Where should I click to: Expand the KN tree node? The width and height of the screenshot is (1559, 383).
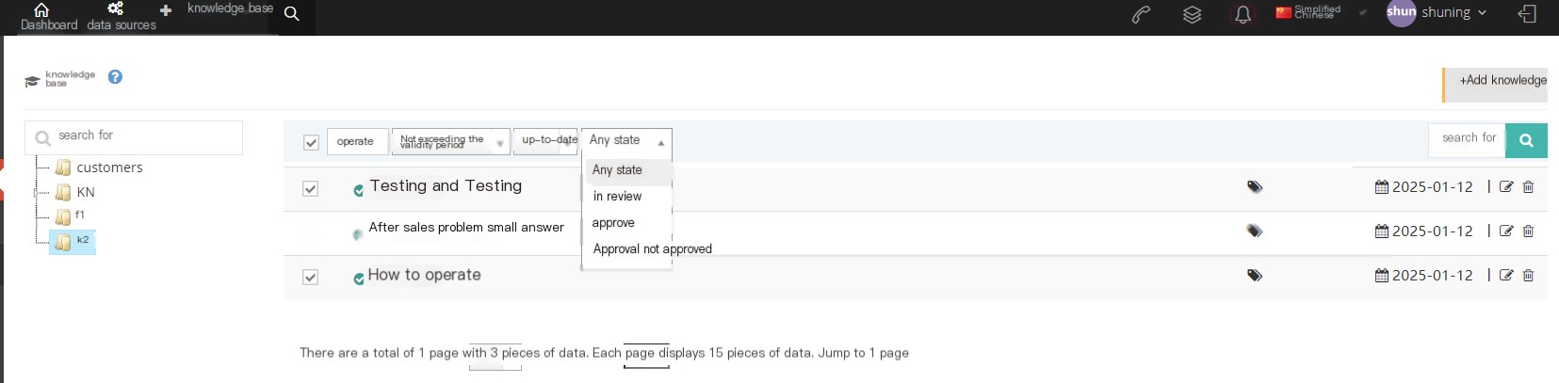tap(36, 192)
